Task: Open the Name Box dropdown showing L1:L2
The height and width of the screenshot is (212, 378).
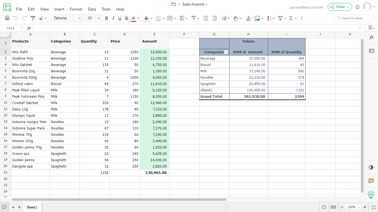Action: point(22,28)
